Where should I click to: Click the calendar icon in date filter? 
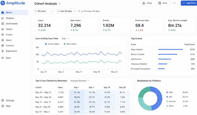pos(58,11)
